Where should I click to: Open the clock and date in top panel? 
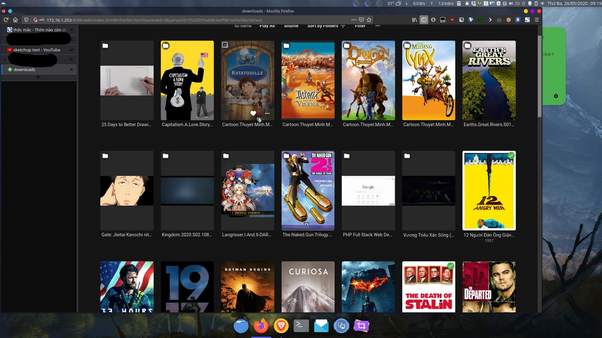coord(574,3)
